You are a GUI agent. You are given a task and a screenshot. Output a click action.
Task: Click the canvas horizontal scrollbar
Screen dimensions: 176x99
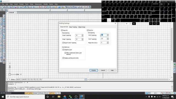coord(129,79)
